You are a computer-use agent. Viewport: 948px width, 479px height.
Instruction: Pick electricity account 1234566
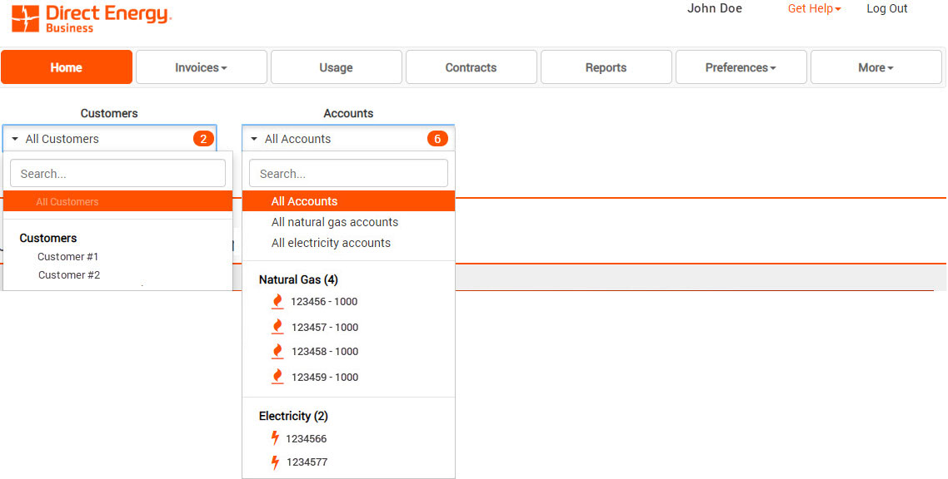click(306, 438)
